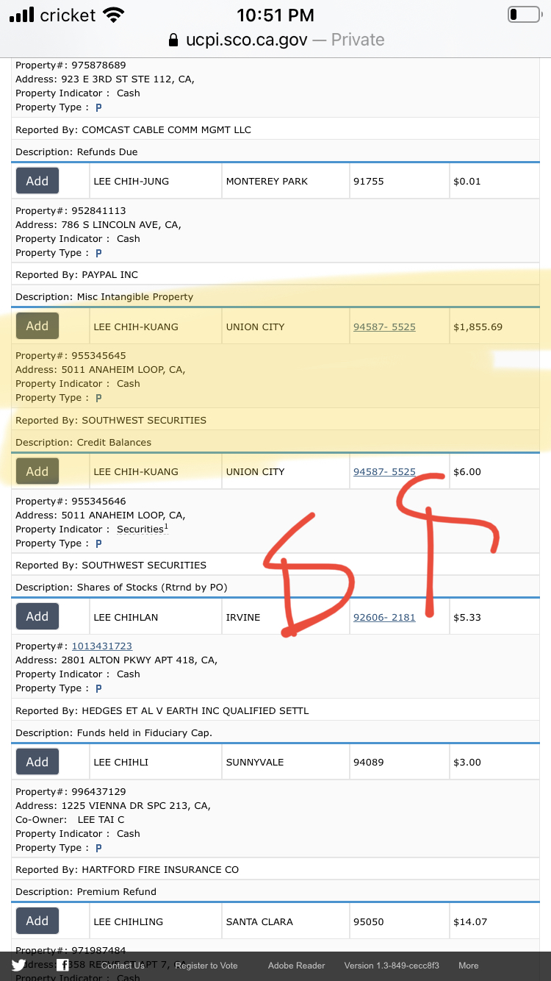This screenshot has width=551, height=981.
Task: Add the LEE CHIH-KUANG $6.00 property
Action: tap(37, 471)
